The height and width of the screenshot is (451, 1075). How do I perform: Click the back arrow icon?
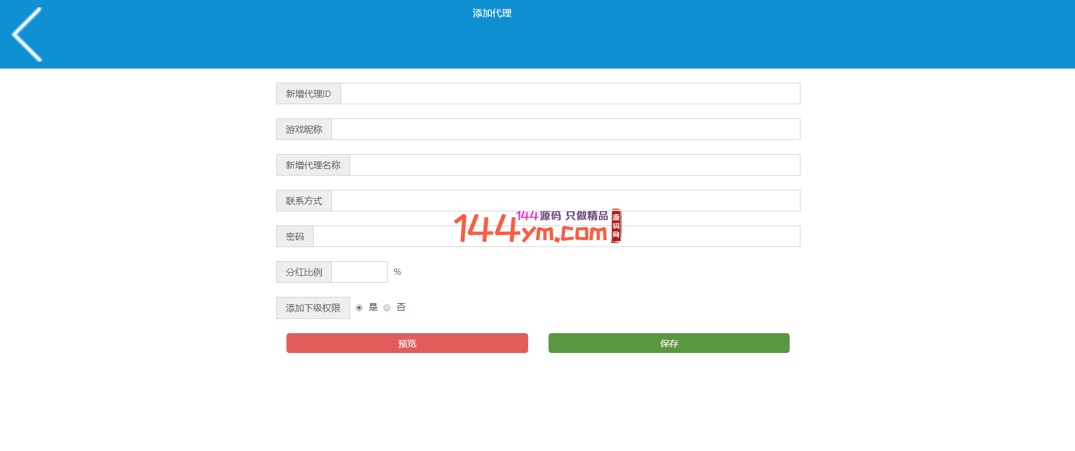pyautogui.click(x=27, y=35)
